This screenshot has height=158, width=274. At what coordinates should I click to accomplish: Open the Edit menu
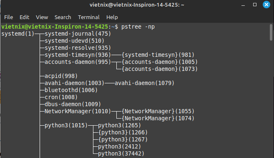coord(24,17)
